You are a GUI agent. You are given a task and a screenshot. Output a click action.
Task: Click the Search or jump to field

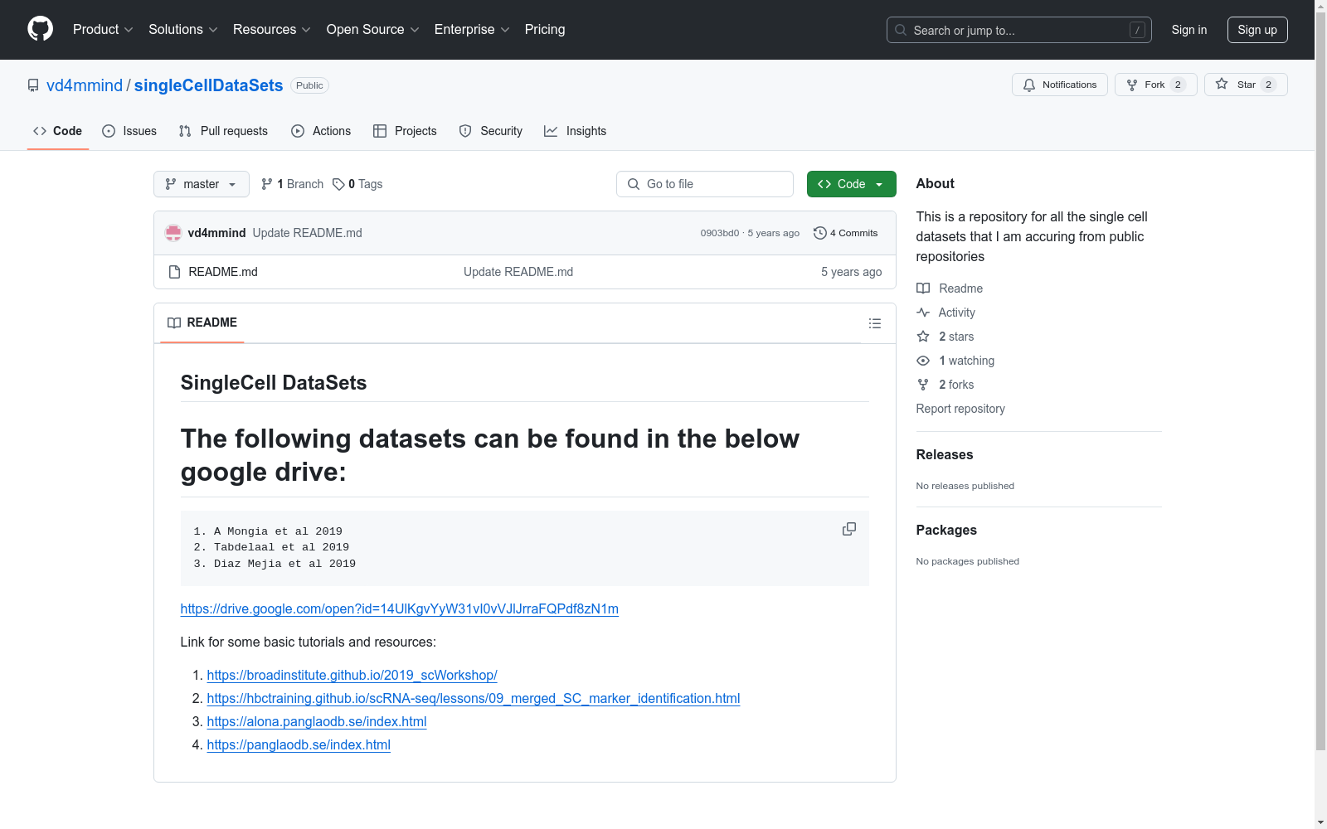(1019, 30)
